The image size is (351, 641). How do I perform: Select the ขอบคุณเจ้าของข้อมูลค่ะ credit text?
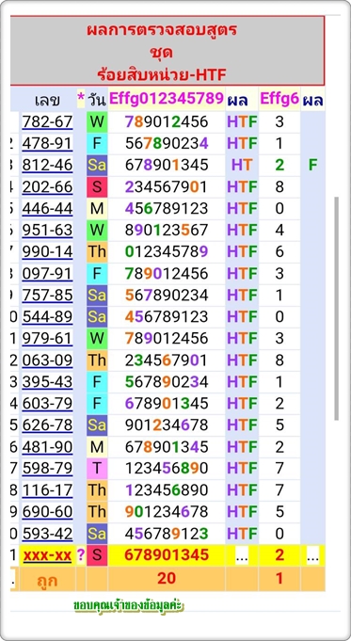click(x=129, y=606)
